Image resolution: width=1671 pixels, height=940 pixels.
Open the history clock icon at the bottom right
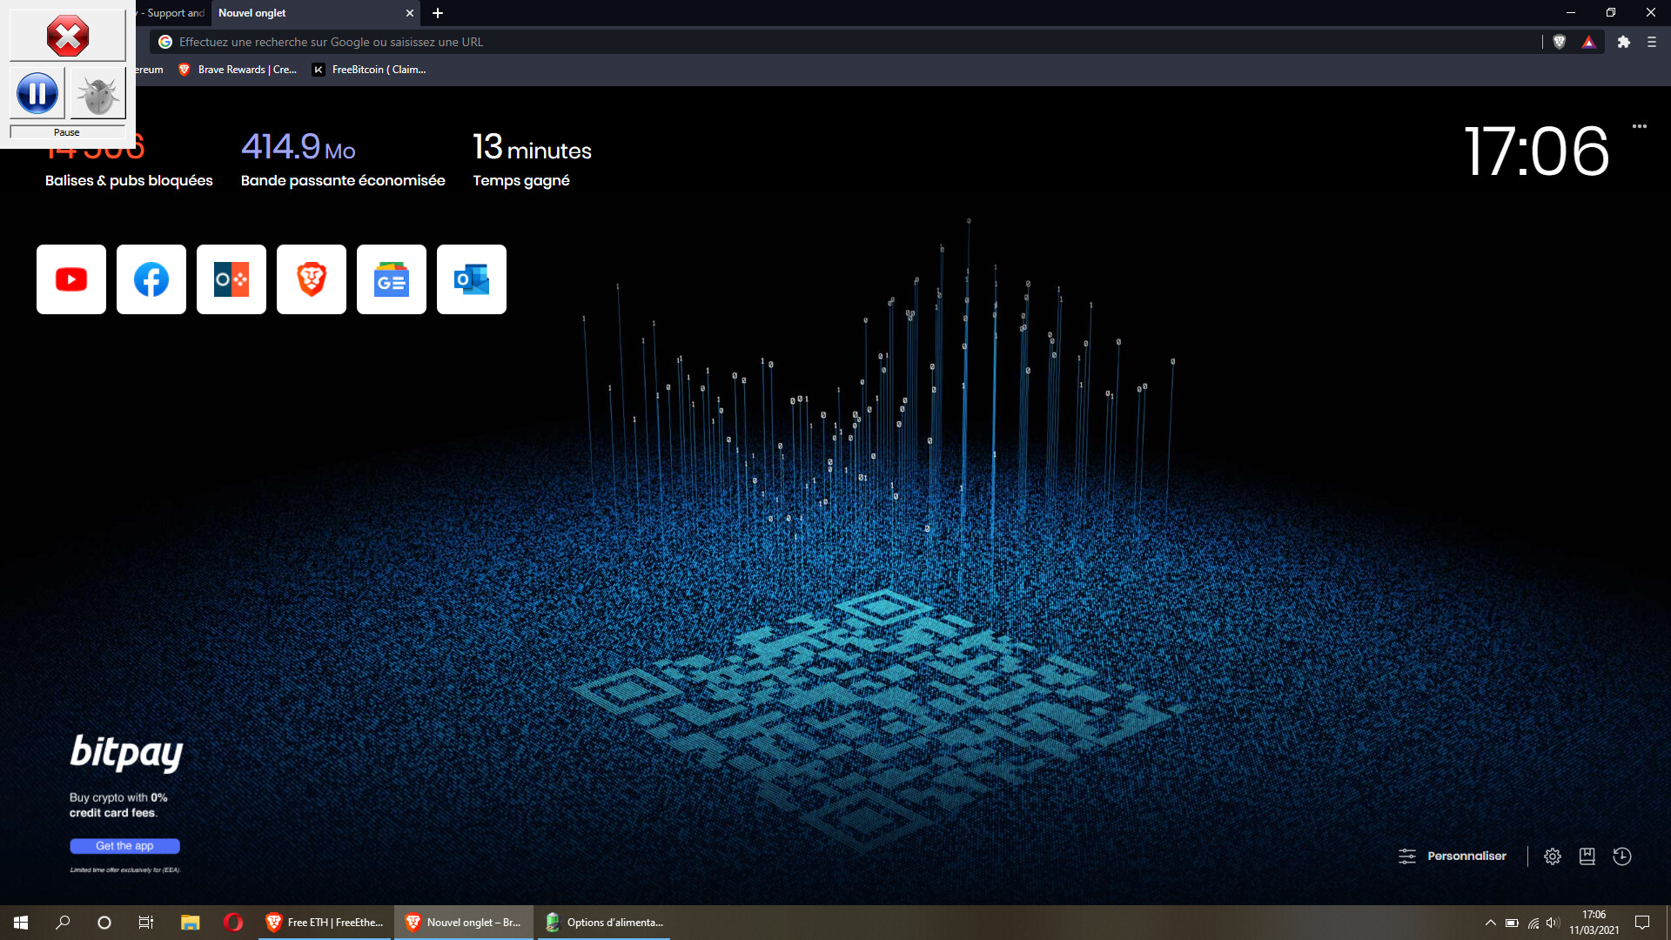(1621, 856)
